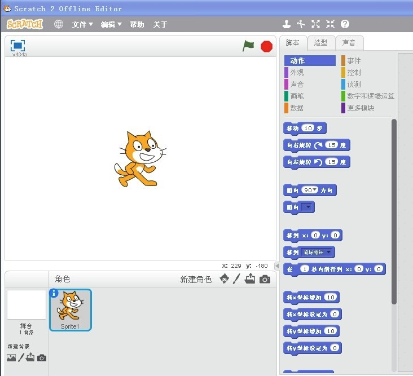Click the 10 field in 将x坐标增加 block
Image resolution: width=413 pixels, height=376 pixels.
coord(331,297)
